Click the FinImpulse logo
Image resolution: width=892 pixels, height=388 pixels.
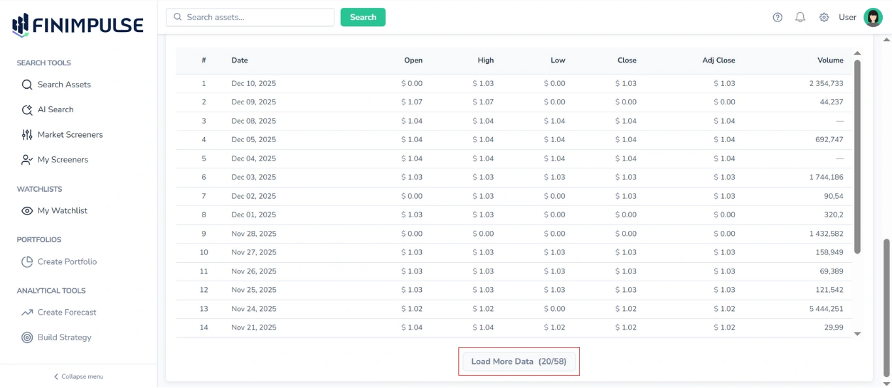tap(76, 23)
